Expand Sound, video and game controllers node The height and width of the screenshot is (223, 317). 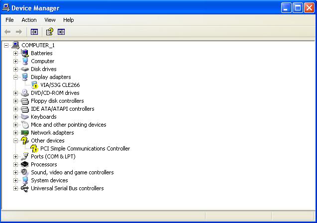[15, 172]
